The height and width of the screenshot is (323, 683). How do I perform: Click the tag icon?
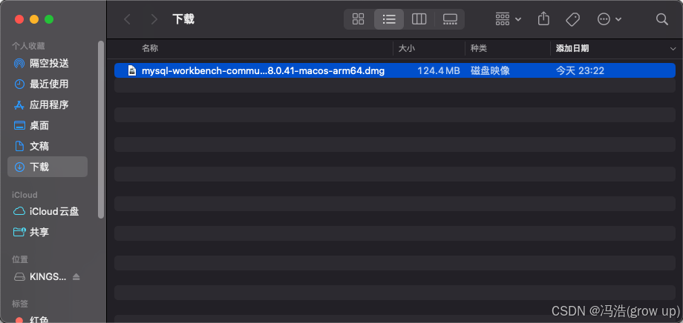(x=572, y=19)
